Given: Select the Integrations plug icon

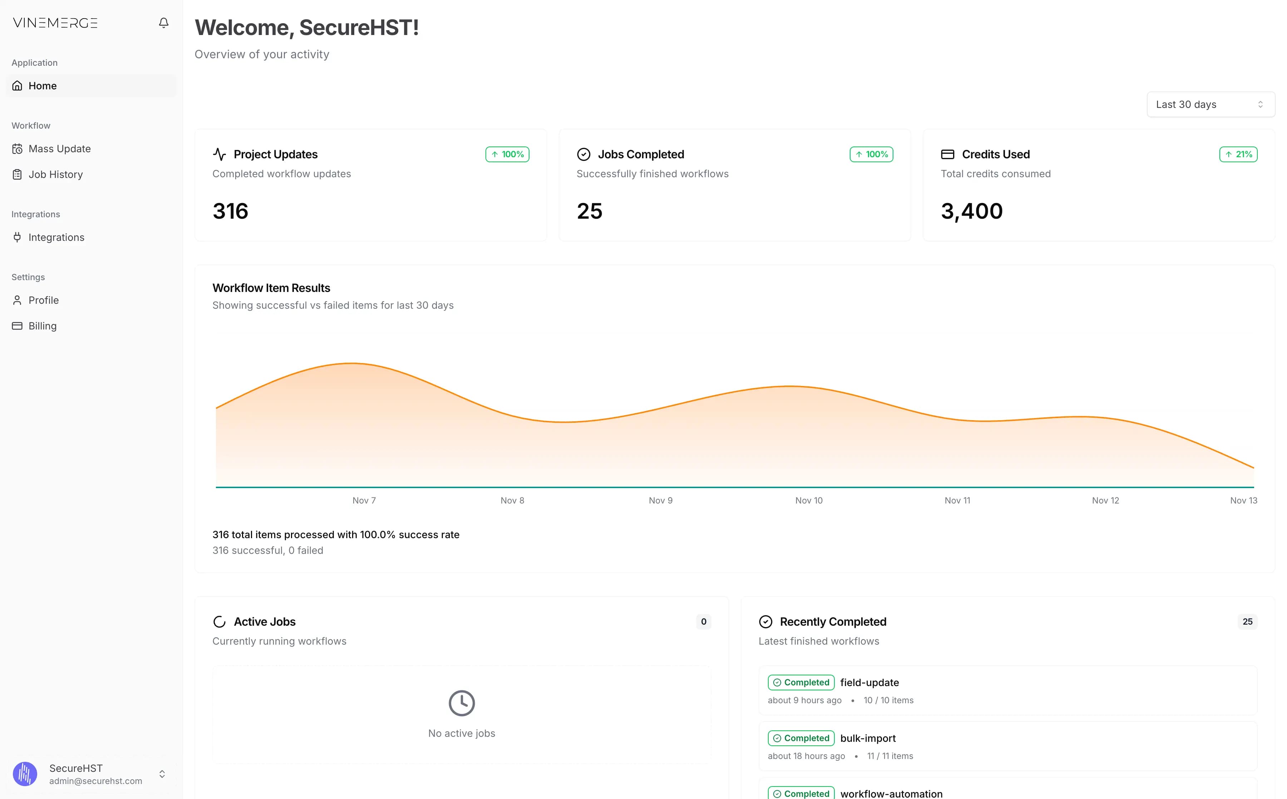Looking at the screenshot, I should tap(17, 237).
